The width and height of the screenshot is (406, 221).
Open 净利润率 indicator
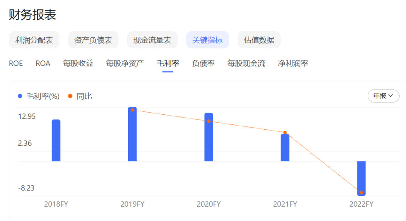293,64
